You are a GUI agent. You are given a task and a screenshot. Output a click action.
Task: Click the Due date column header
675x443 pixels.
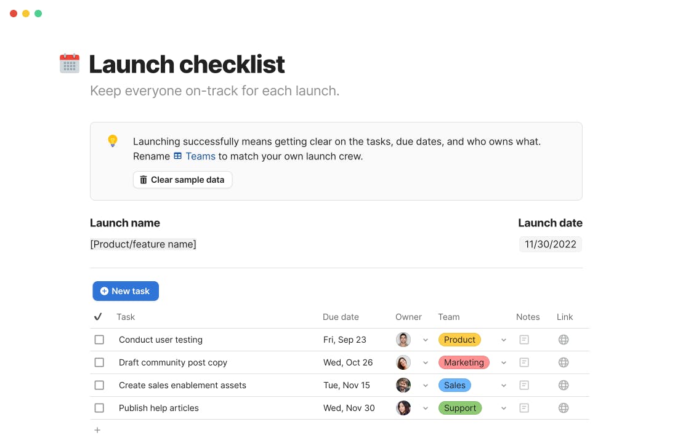point(341,317)
